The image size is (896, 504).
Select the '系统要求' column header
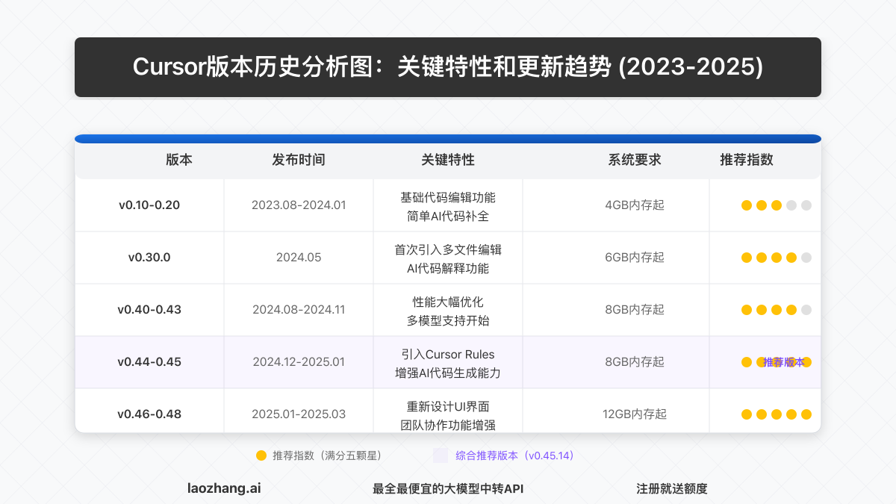click(x=635, y=160)
